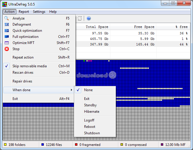Click the Full optimization blue icon
Image resolution: width=193 pixels, height=150 pixels.
tap(7, 37)
